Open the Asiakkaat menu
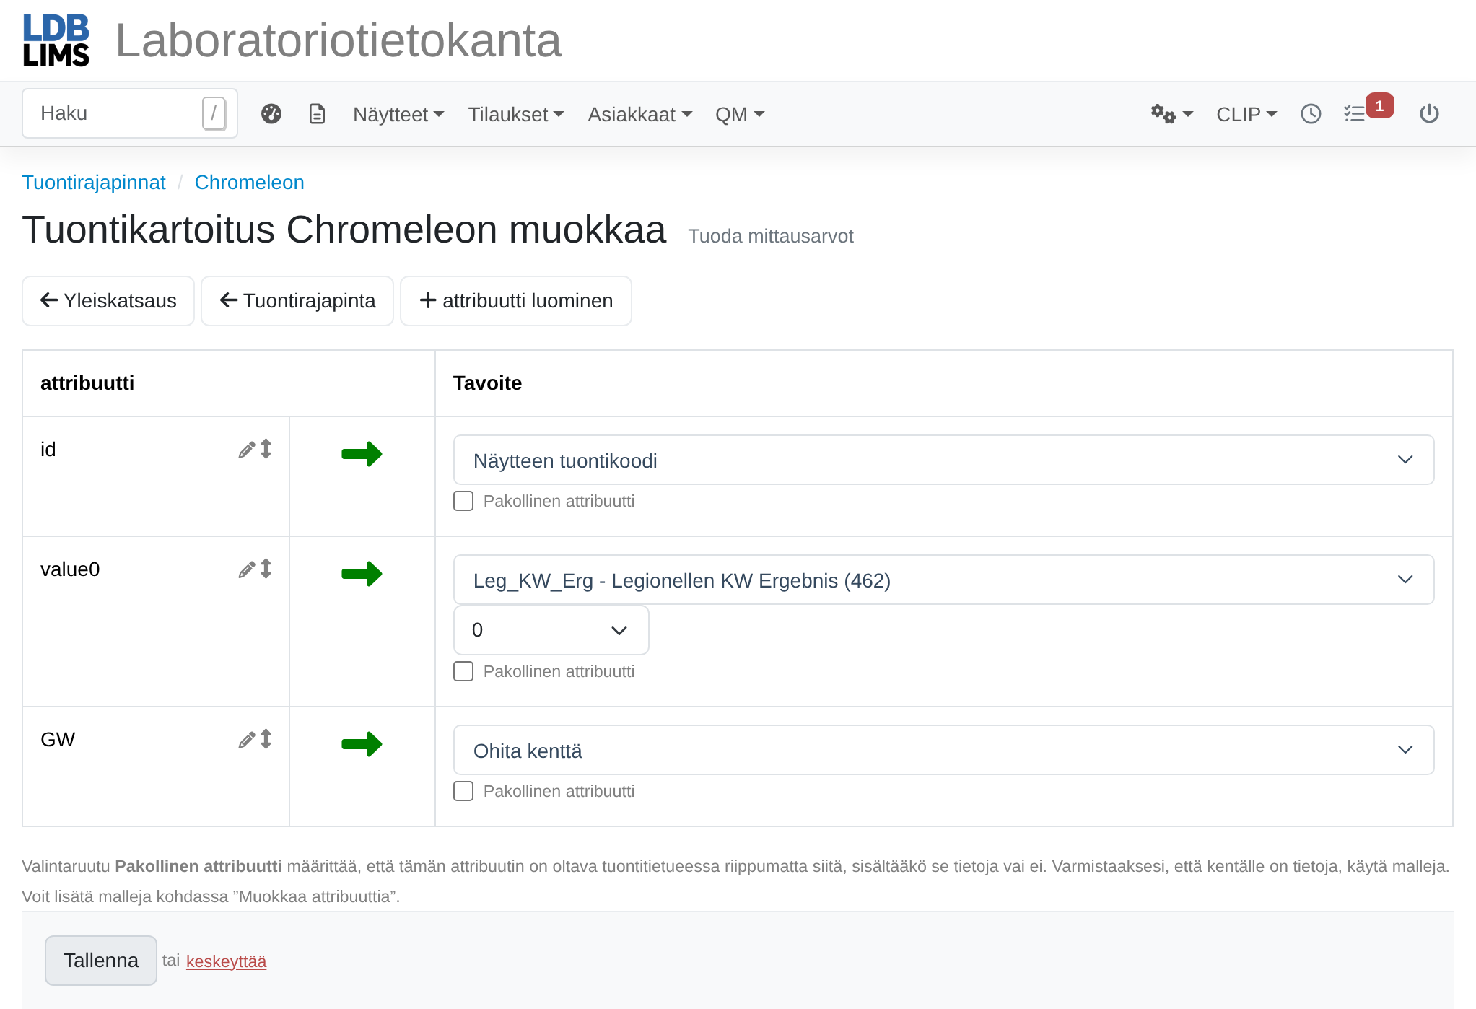 pos(640,114)
